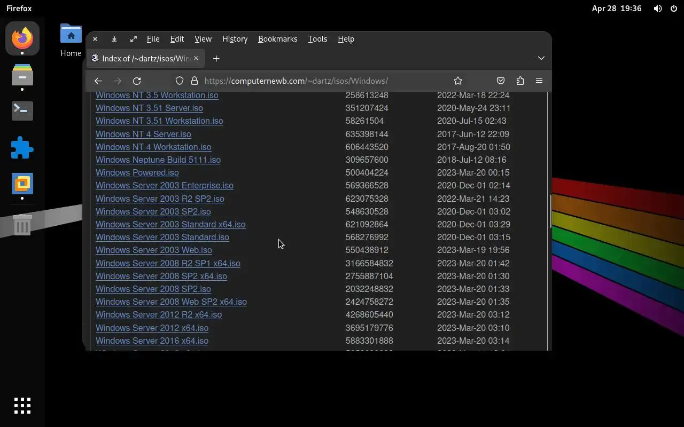Go back to the previous page
The image size is (684, 427).
pos(98,81)
